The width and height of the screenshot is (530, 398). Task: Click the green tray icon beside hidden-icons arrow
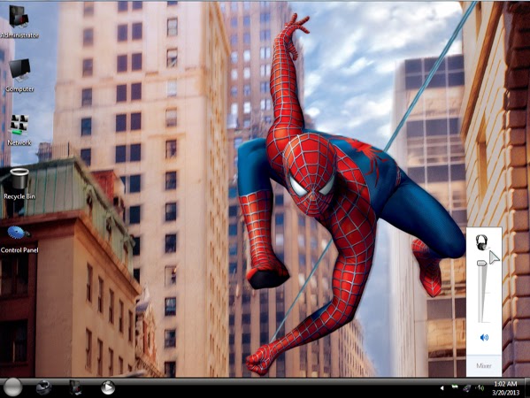pyautogui.click(x=455, y=387)
